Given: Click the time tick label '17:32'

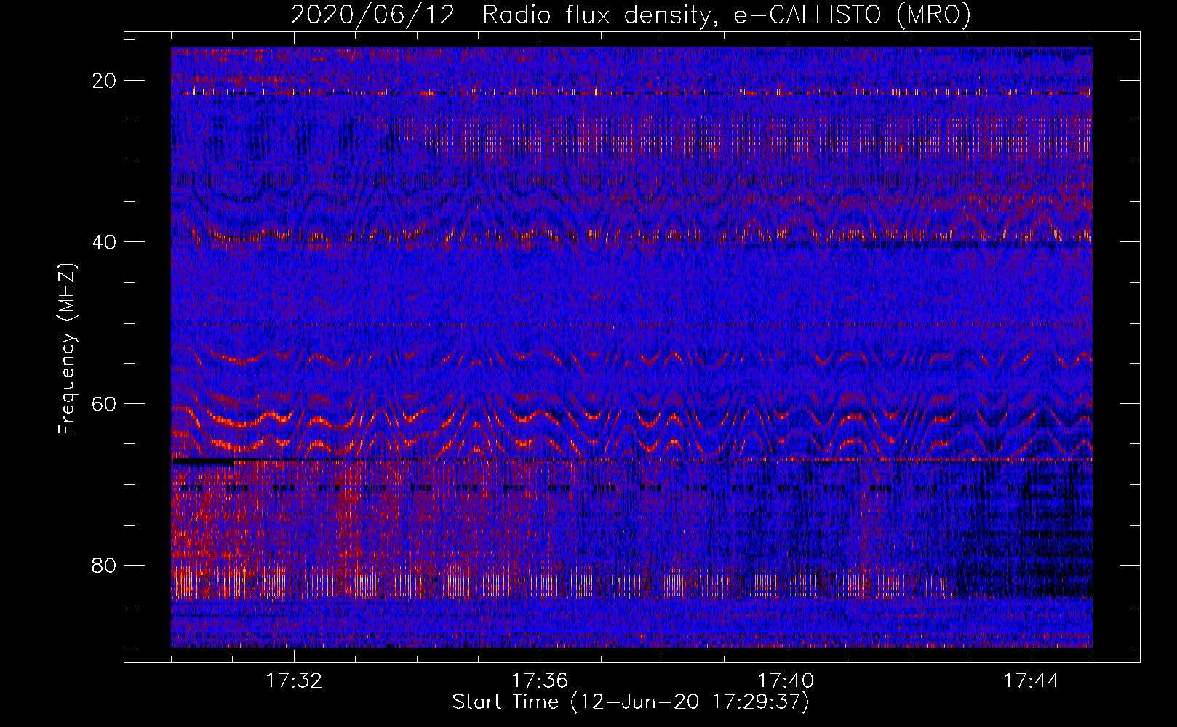Looking at the screenshot, I should 294,681.
